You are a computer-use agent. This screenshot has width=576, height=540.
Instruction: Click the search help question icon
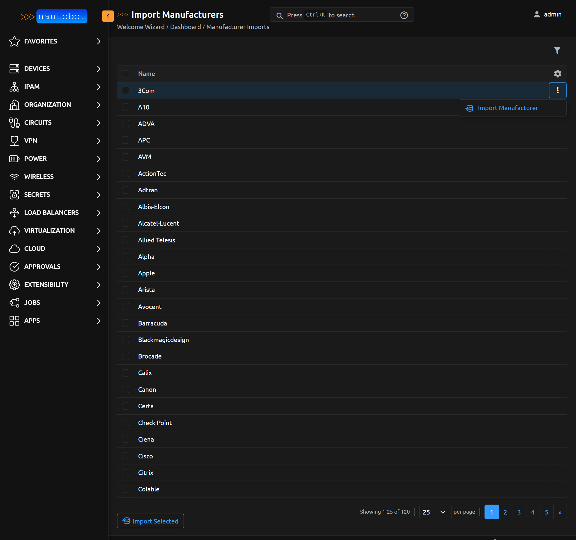click(404, 15)
